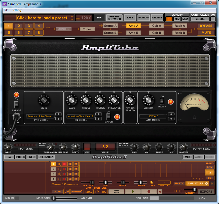Screen dimensions: 219x204
Task: Click the LOAD button in the recorder
Action: 57,191
